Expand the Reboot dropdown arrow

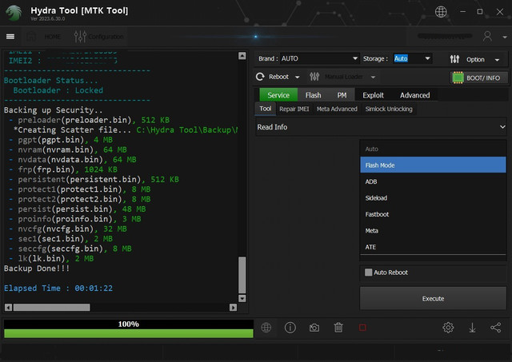297,78
